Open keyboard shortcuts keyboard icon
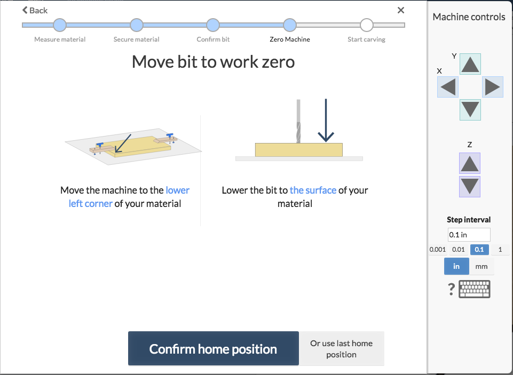This screenshot has width=513, height=375. (x=475, y=289)
